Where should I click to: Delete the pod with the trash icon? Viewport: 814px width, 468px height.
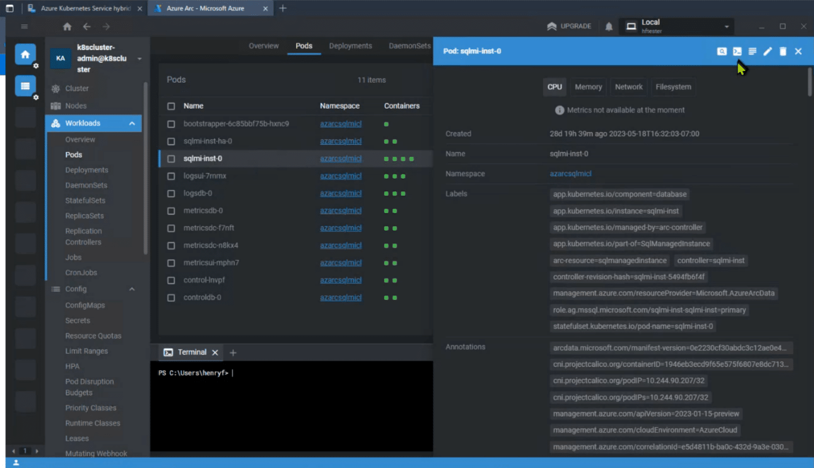tap(783, 51)
